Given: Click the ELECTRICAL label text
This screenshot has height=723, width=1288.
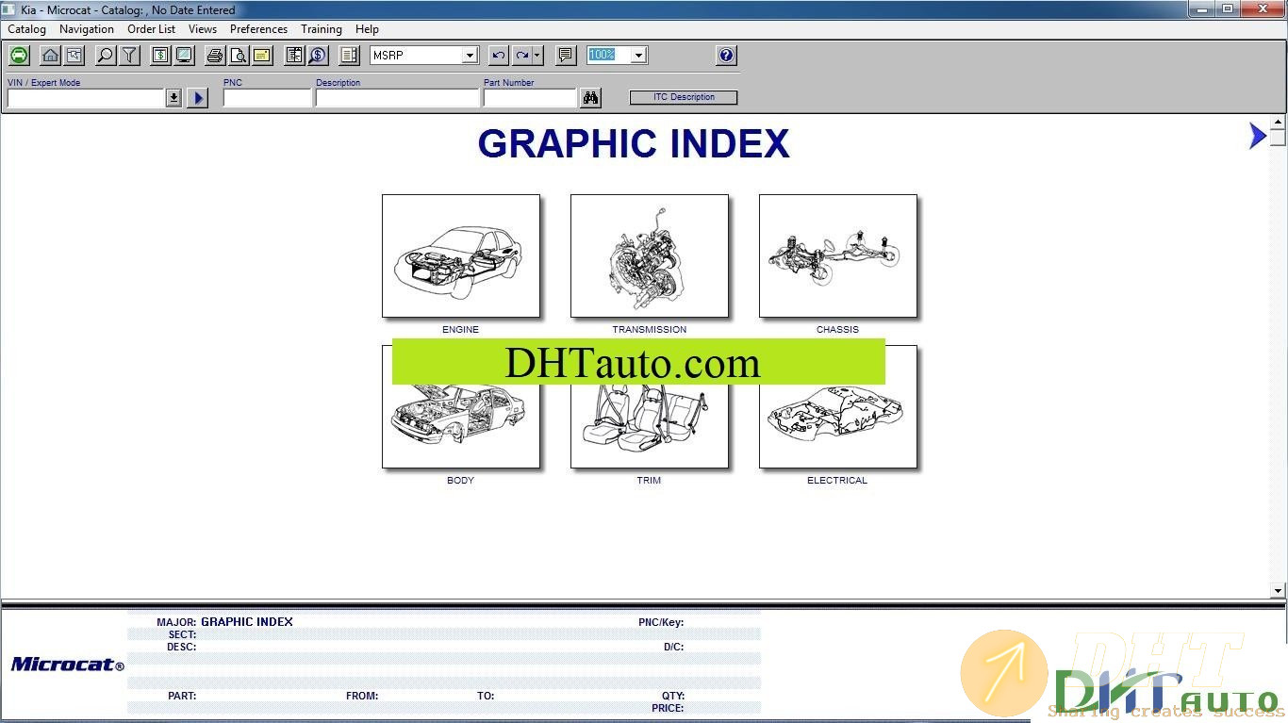Looking at the screenshot, I should 837,481.
